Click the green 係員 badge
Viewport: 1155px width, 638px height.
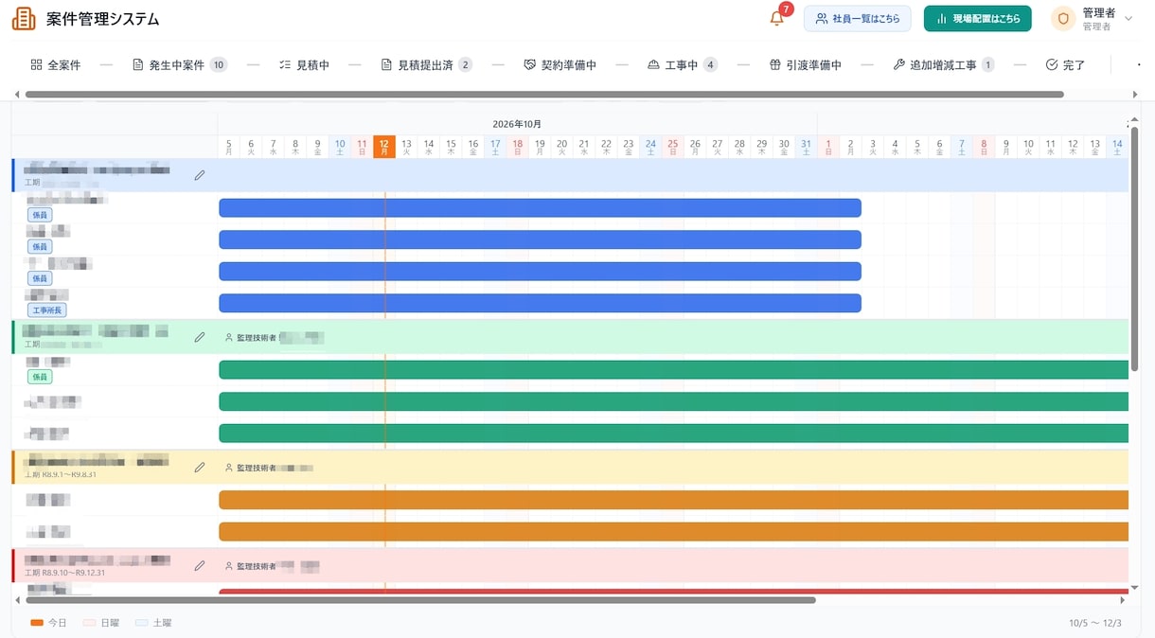(40, 377)
